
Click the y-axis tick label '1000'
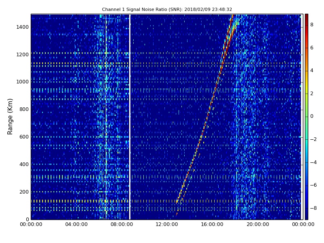(x=22, y=82)
